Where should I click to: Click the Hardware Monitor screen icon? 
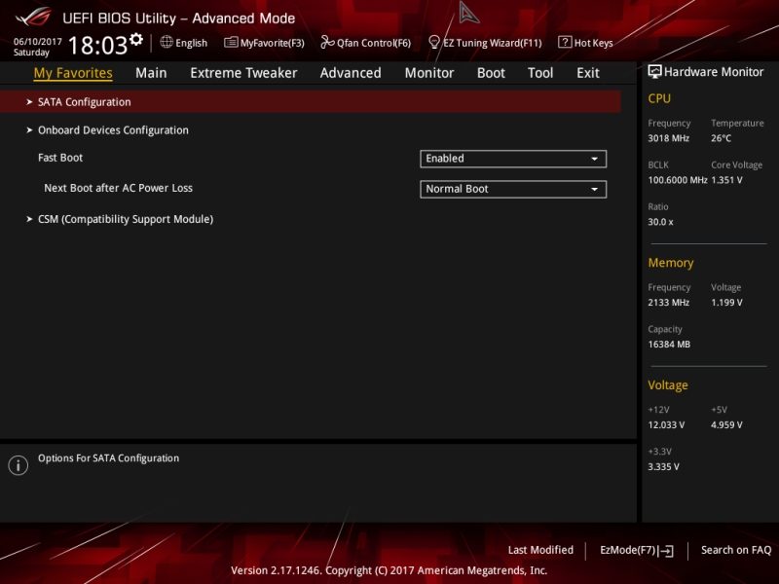tap(654, 72)
